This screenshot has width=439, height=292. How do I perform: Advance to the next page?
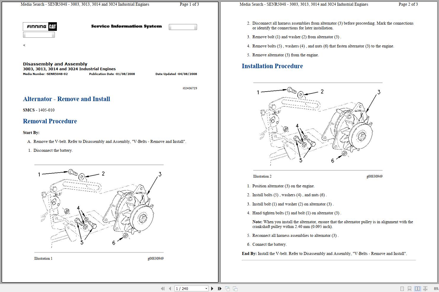[212, 288]
